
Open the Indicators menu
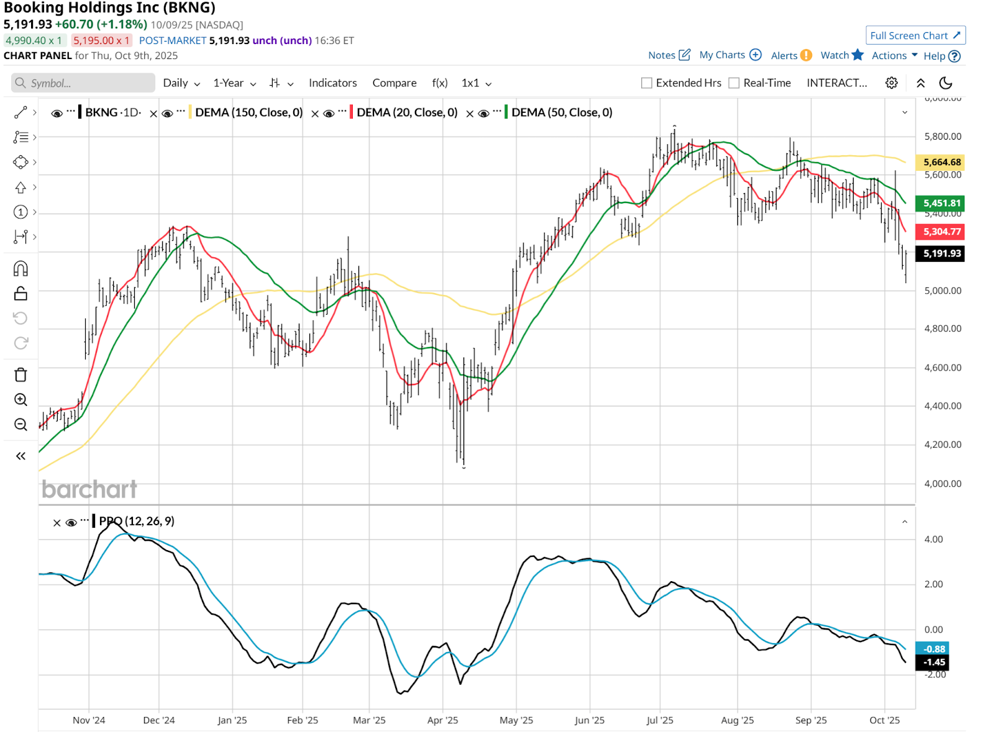[332, 83]
